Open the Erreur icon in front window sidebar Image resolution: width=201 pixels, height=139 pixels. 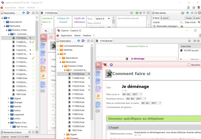[99, 104]
